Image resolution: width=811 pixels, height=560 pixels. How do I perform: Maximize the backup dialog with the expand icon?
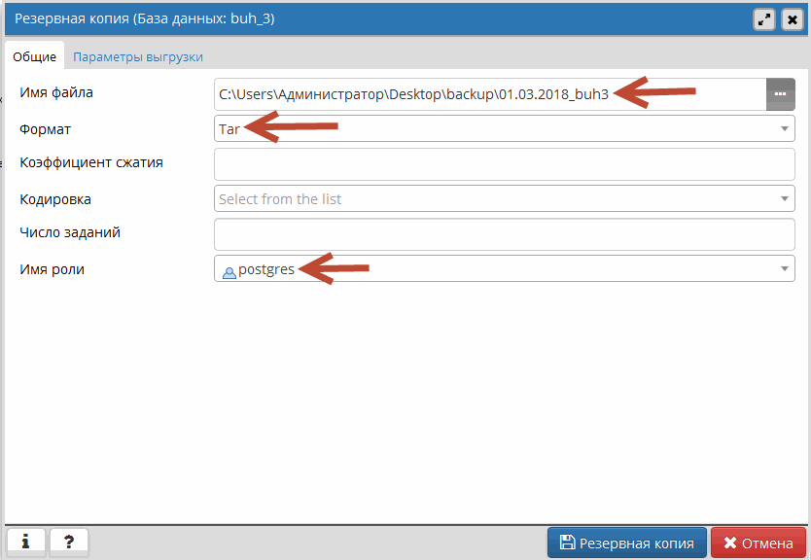coord(764,19)
